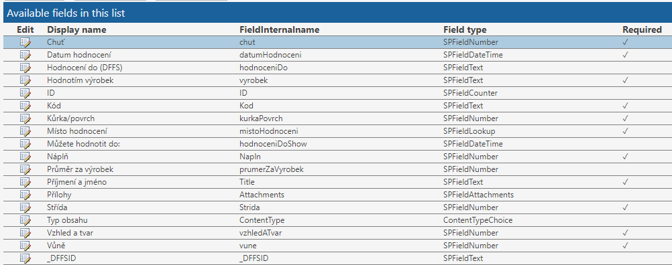Click the edit icon for Náplň
672x265 pixels.
[25, 157]
